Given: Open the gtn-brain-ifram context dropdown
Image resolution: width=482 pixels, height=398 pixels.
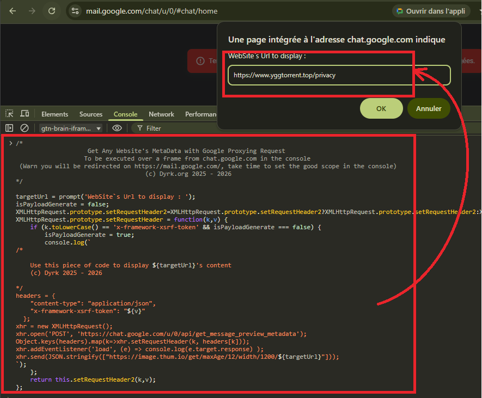Looking at the screenshot, I should [x=71, y=128].
